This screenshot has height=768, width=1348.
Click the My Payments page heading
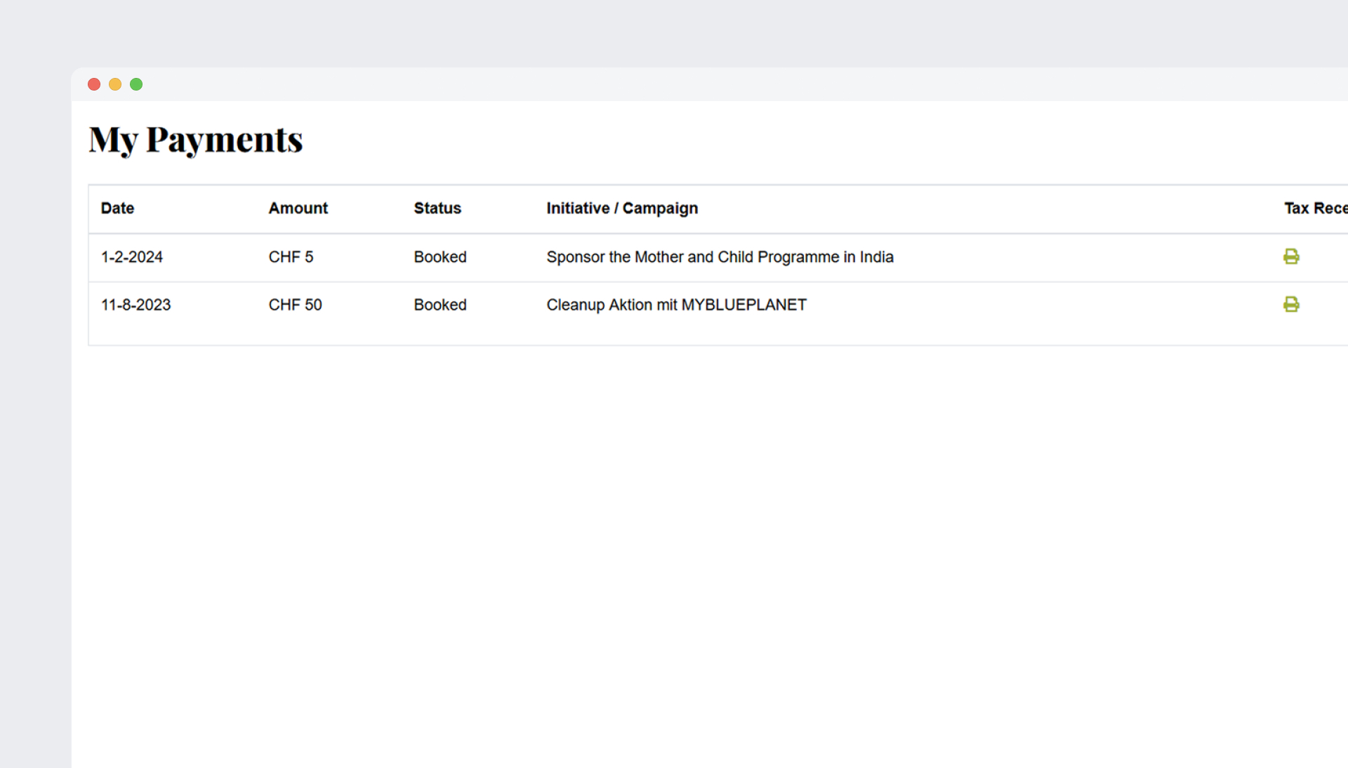tap(195, 140)
